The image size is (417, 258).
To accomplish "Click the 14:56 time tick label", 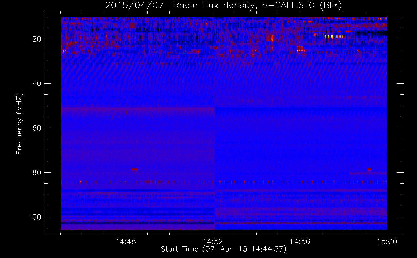I will [x=300, y=242].
